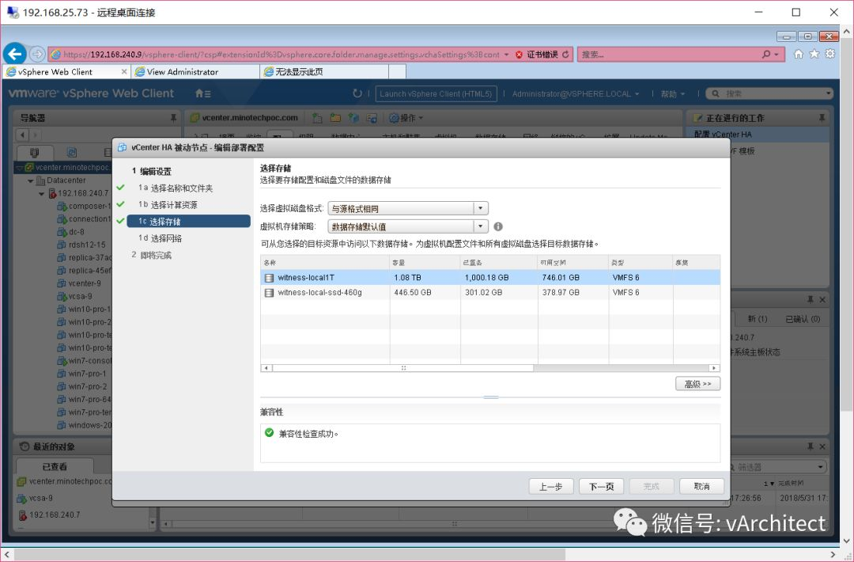
Task: Select composer-1 VM in the navigator tree
Action: (x=84, y=206)
